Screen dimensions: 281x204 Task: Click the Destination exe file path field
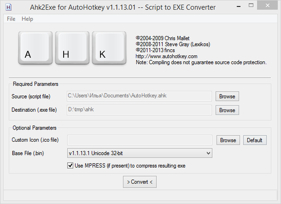point(139,110)
